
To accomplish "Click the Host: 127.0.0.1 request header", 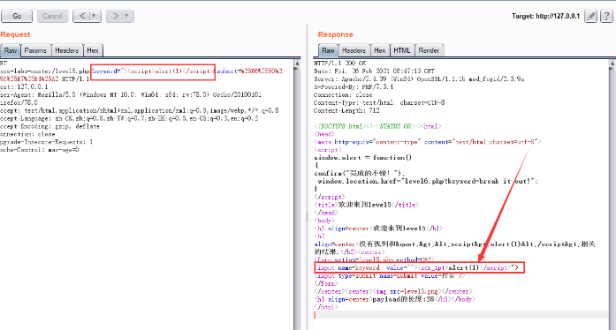I will (x=24, y=86).
